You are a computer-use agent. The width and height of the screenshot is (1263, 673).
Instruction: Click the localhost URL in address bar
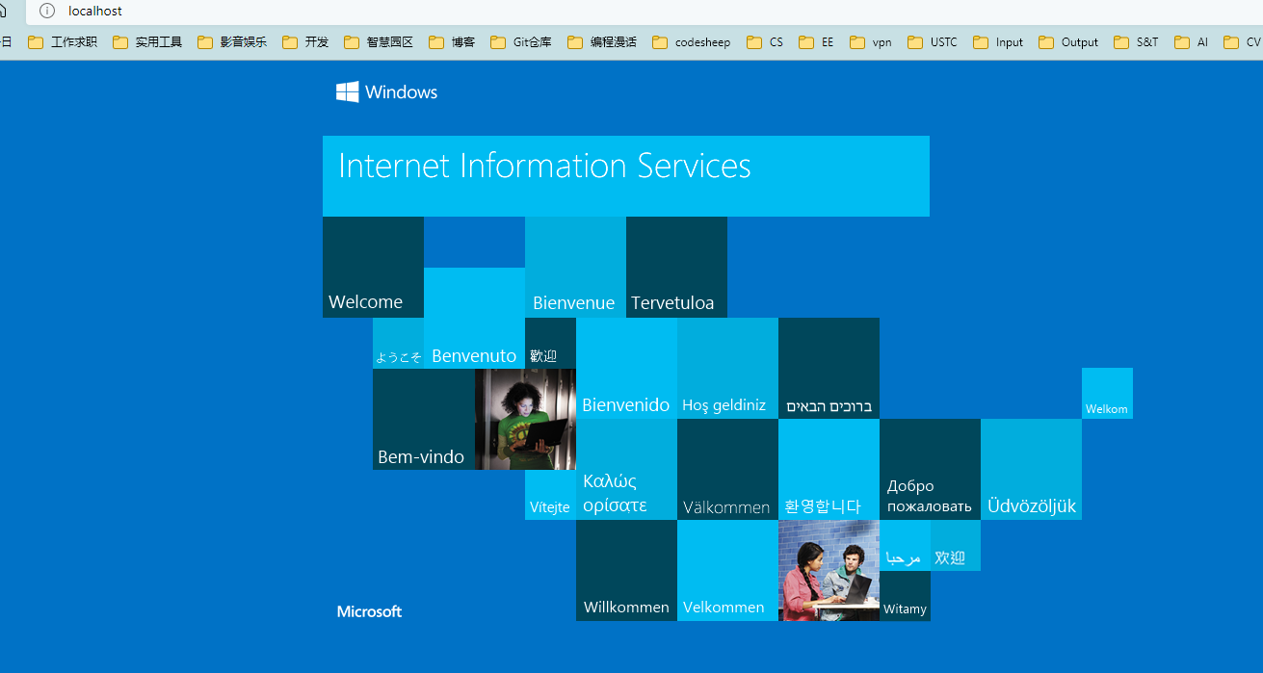pos(95,11)
